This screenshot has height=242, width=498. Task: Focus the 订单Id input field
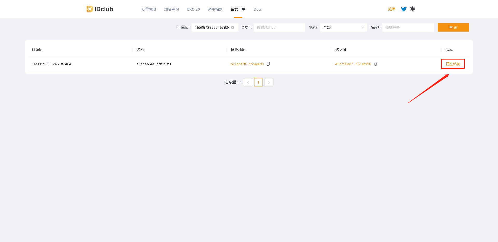[215, 27]
